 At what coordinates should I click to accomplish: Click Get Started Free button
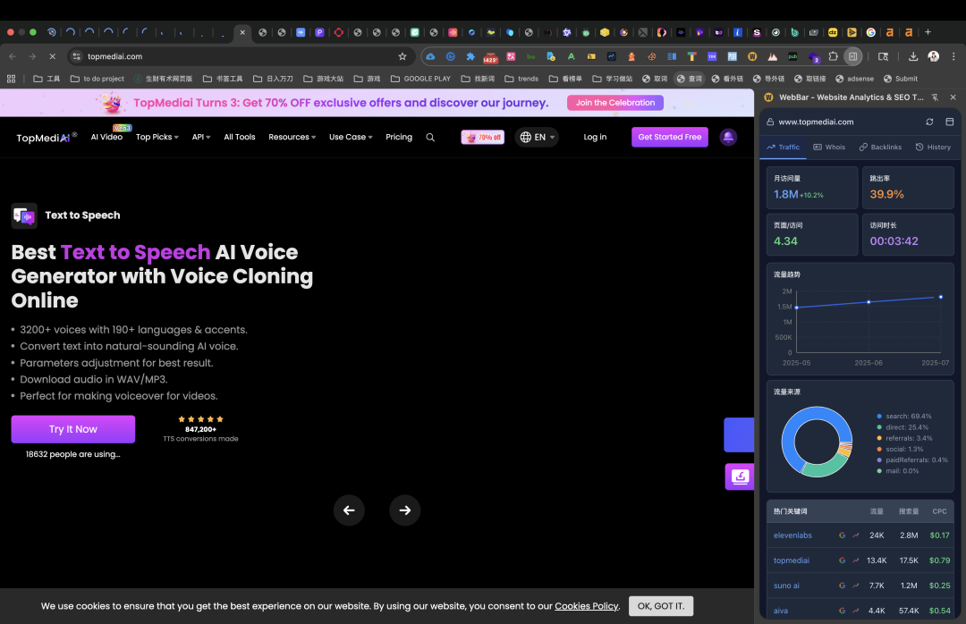pos(670,137)
